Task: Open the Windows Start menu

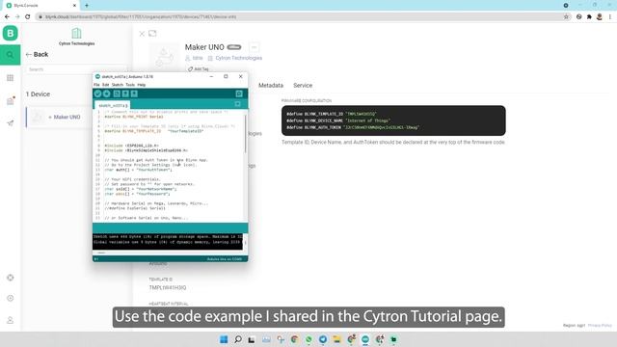Action: click(224, 339)
